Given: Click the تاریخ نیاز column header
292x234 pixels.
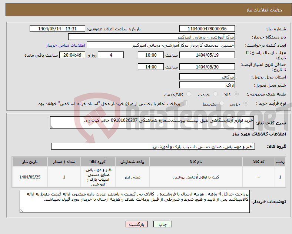Looking at the screenshot, I should [x=30, y=162].
